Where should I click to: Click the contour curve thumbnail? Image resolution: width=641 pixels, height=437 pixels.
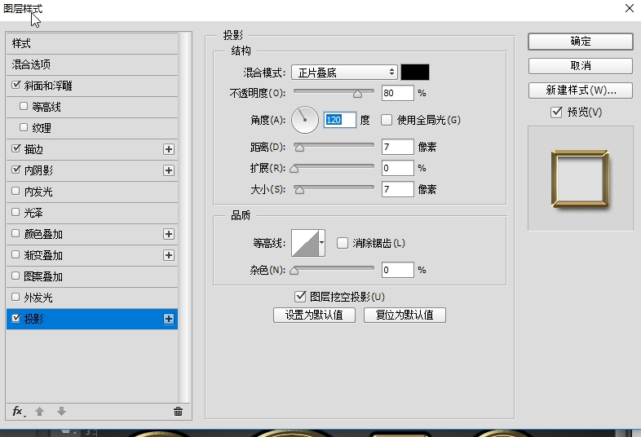[305, 243]
